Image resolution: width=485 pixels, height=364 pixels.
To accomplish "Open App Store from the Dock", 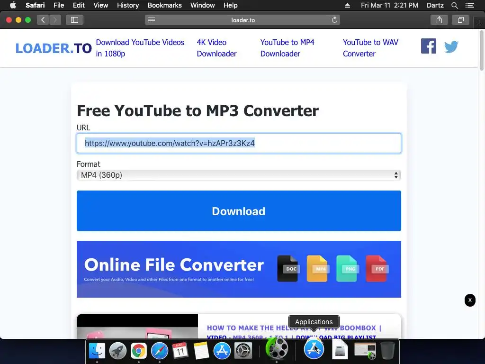I will tap(222, 351).
